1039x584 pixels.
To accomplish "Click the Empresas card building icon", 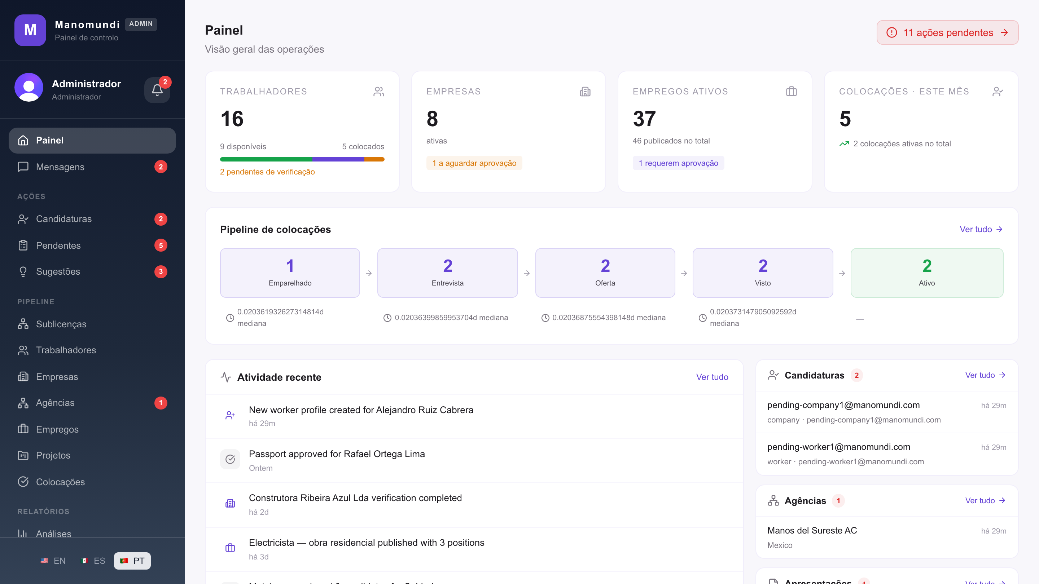I will click(585, 92).
